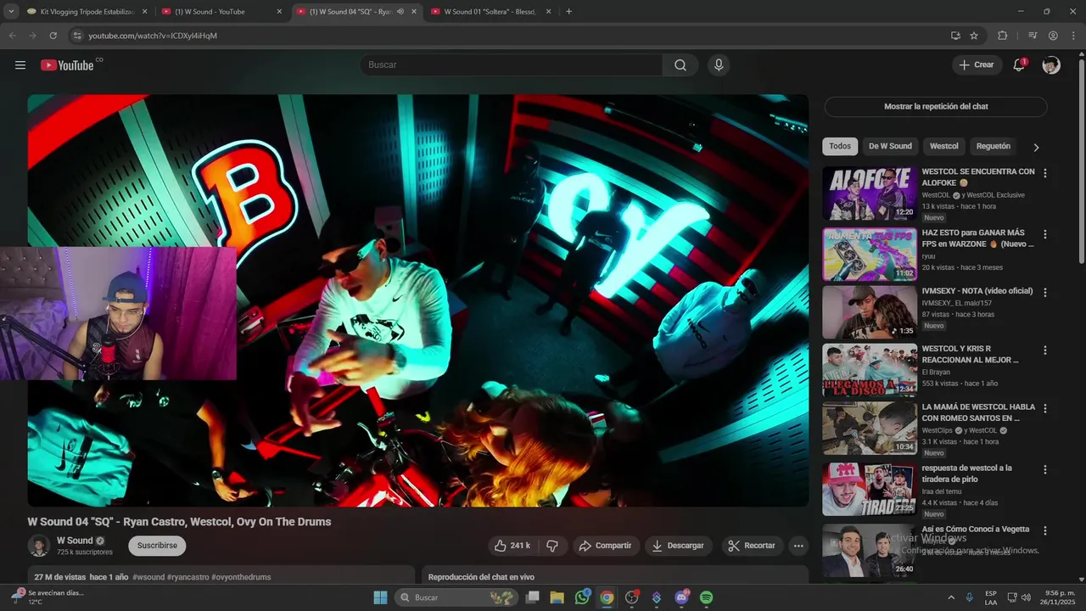Viewport: 1086px width, 611px height.
Task: Switch to (1) W Sound - YouTube tab
Action: point(221,12)
